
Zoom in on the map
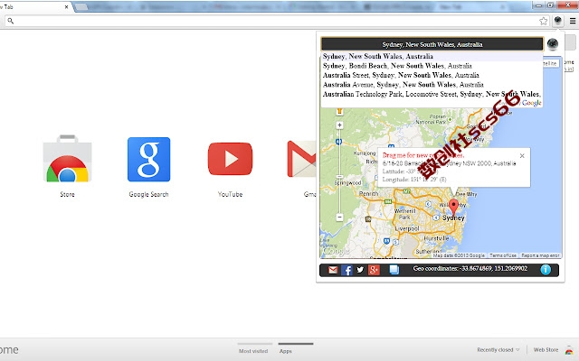tap(340, 125)
